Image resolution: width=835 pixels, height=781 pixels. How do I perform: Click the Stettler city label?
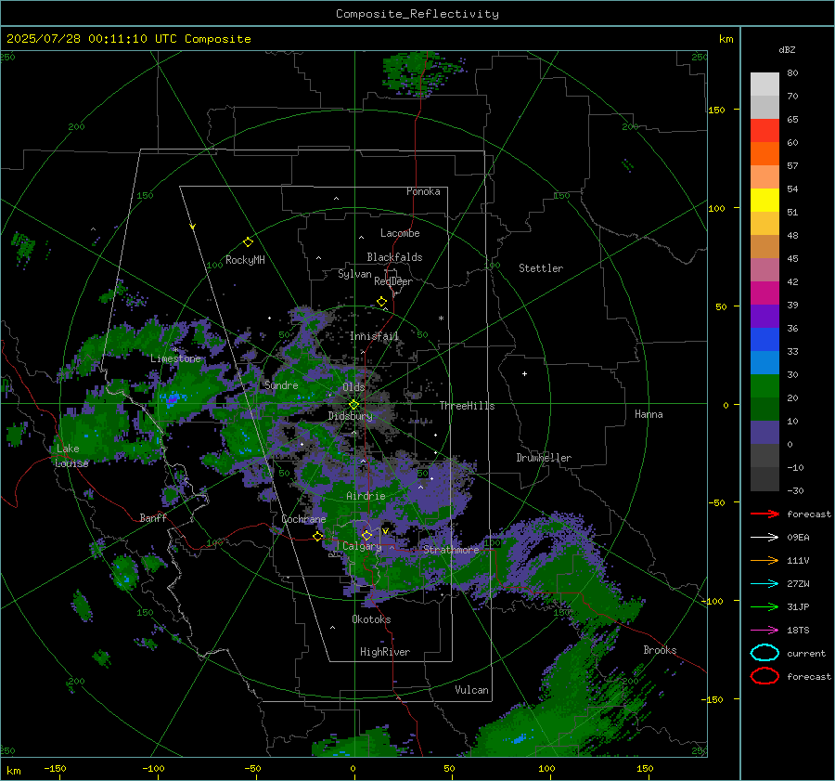pyautogui.click(x=541, y=268)
